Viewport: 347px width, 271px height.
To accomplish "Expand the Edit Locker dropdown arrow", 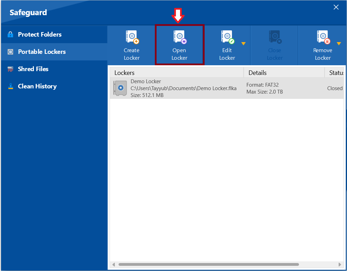I will [243, 43].
